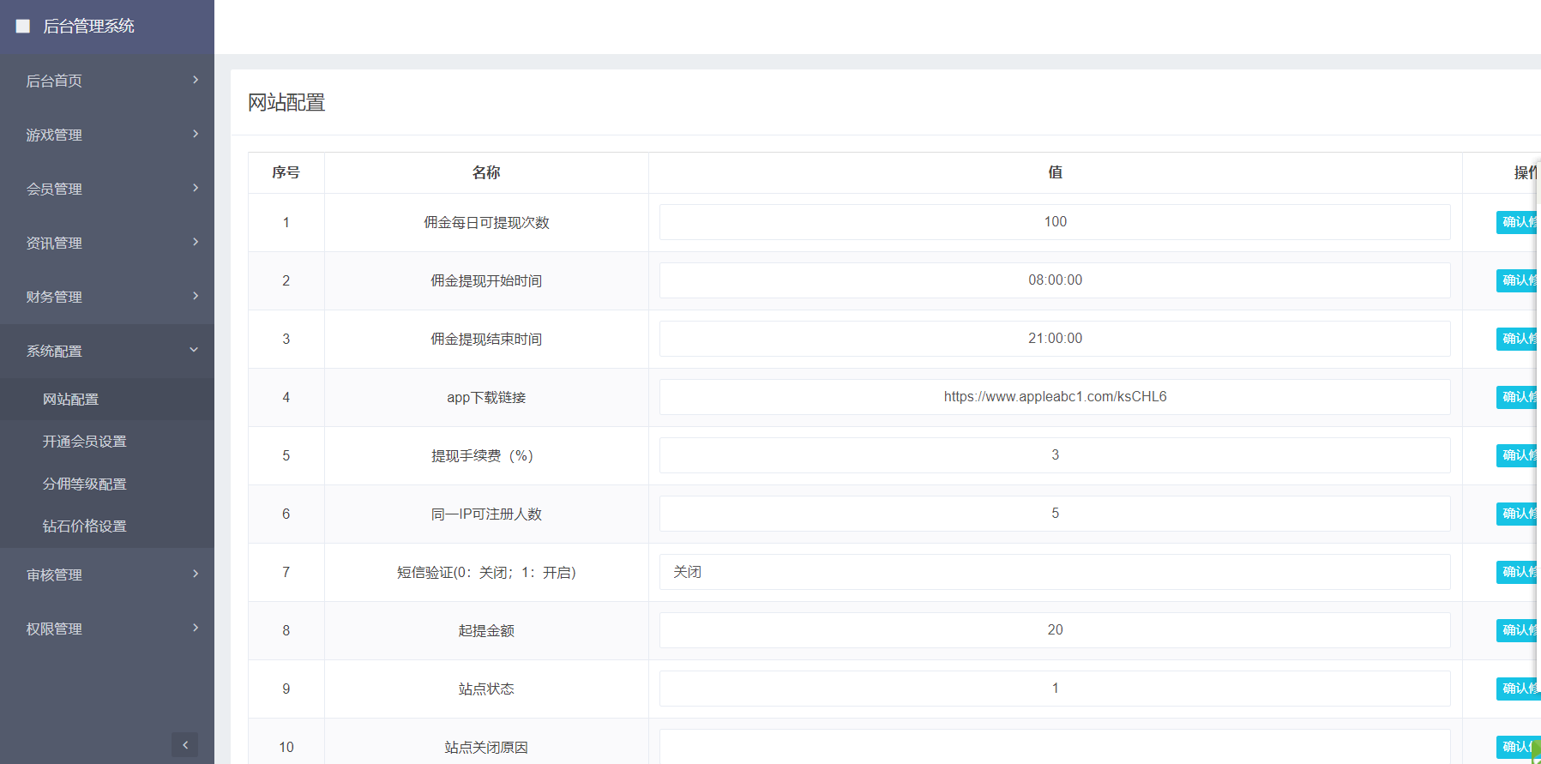The height and width of the screenshot is (764, 1541).
Task: Click the 站点关闭原因 empty input field
Action: 1054,746
